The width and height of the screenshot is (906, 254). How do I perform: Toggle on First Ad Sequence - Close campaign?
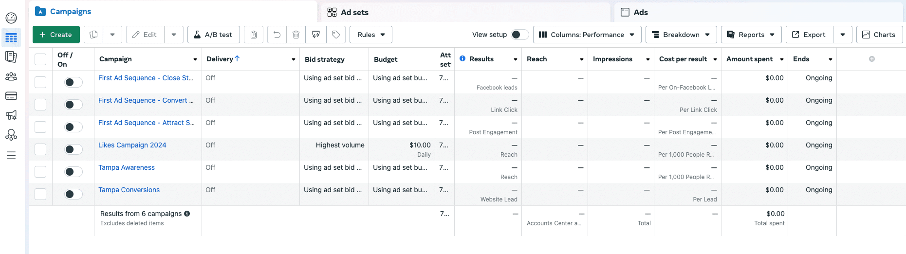74,82
